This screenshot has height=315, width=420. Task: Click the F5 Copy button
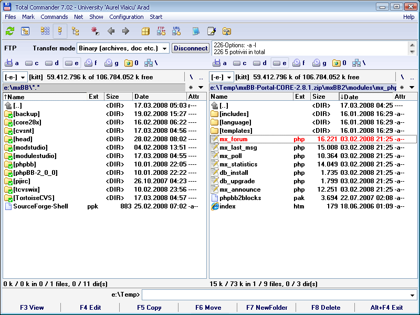pos(149,308)
